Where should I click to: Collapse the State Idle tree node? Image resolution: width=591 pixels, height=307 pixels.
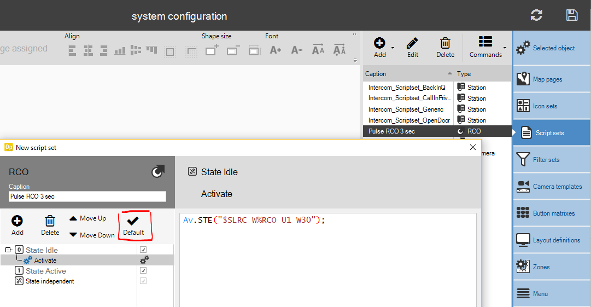[x=8, y=250]
